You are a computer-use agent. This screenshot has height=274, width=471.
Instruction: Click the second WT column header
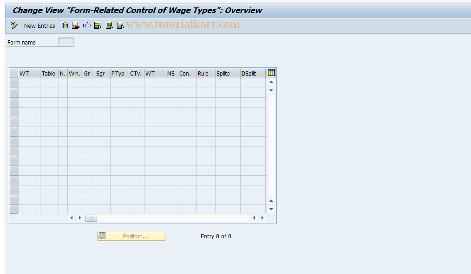(x=155, y=73)
